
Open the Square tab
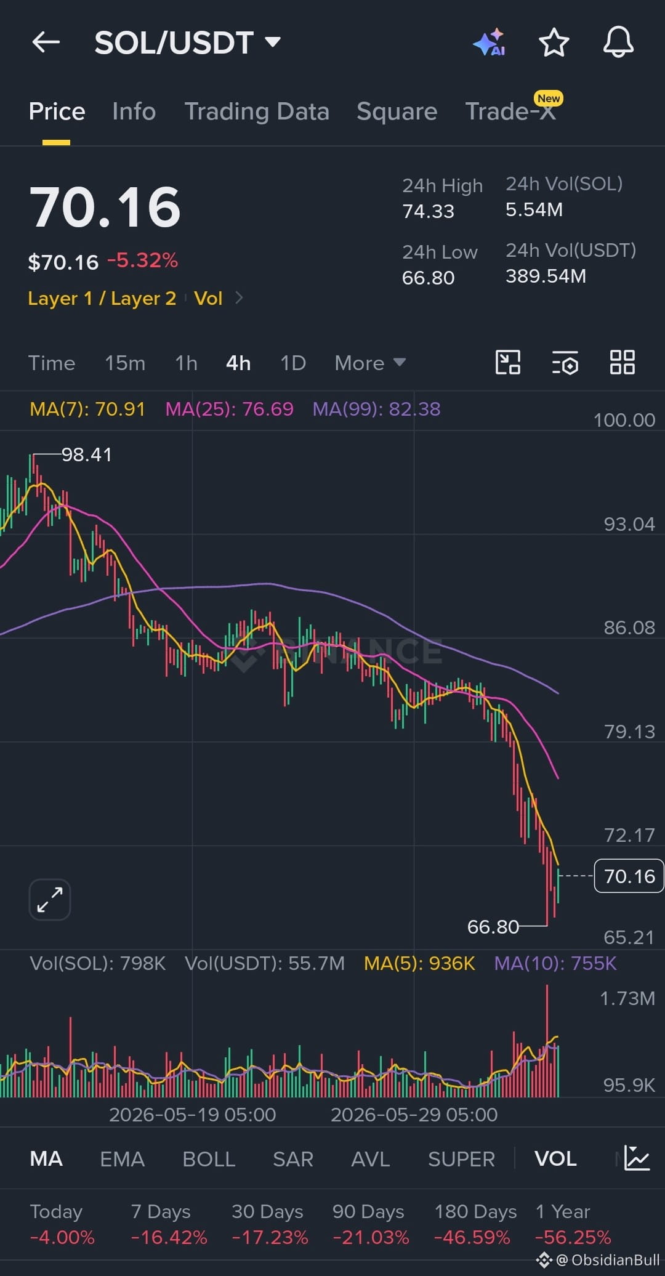pyautogui.click(x=397, y=111)
